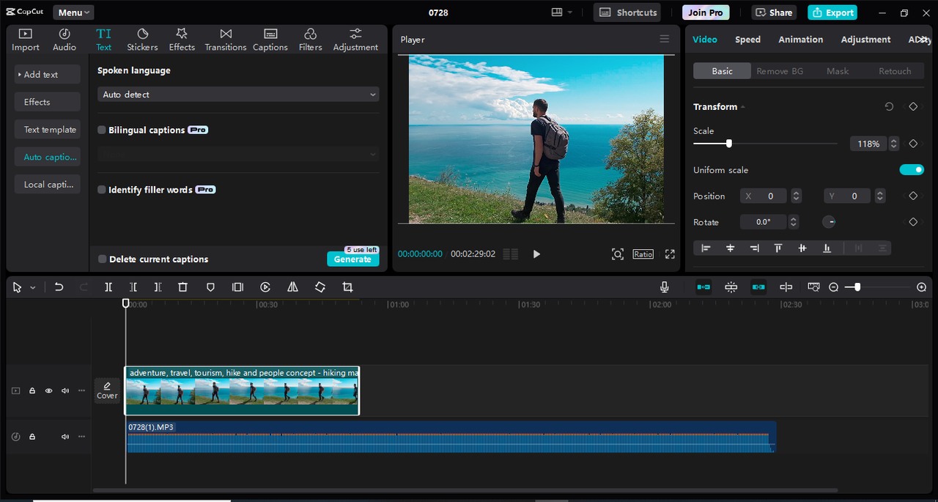938x502 pixels.
Task: Open the Transitions panel
Action: pos(226,40)
